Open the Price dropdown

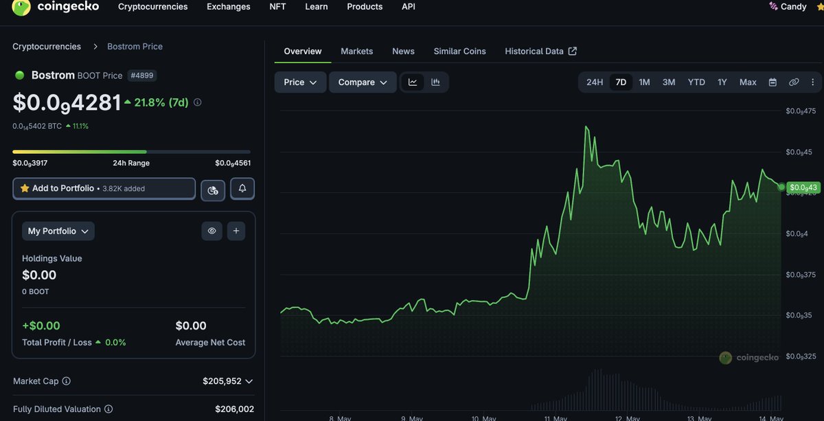300,82
